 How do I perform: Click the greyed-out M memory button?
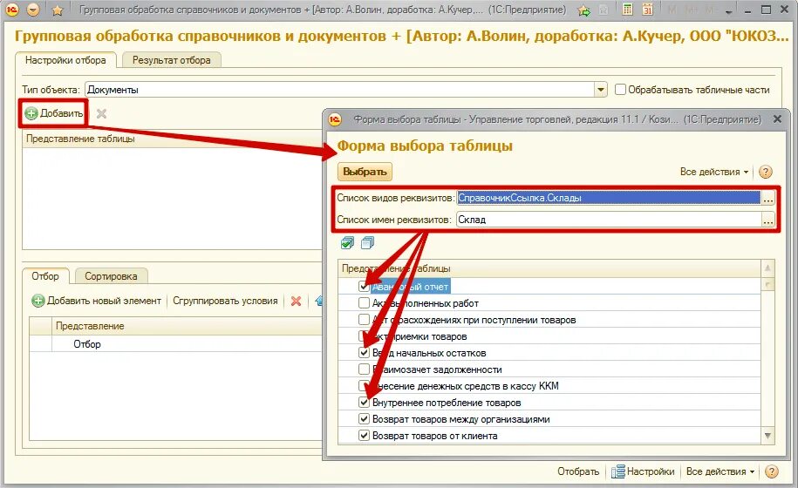[672, 10]
